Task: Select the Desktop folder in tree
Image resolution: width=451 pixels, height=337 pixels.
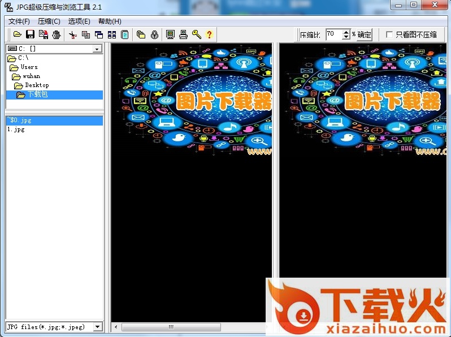Action: [x=37, y=85]
